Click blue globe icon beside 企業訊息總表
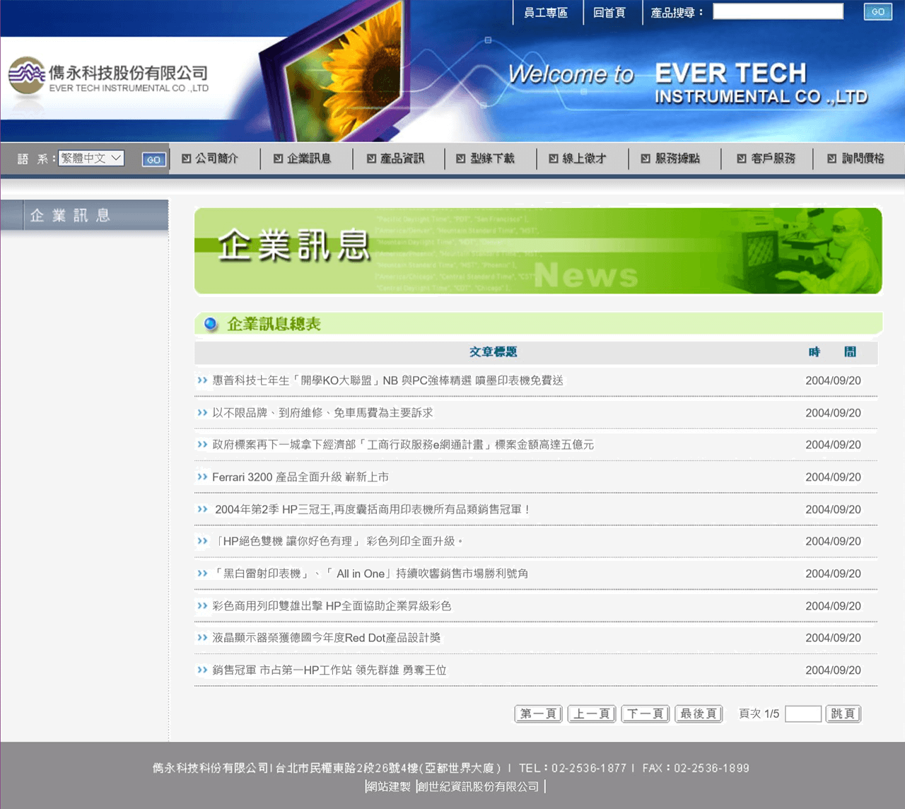Screen dimensions: 905x809 coord(210,325)
